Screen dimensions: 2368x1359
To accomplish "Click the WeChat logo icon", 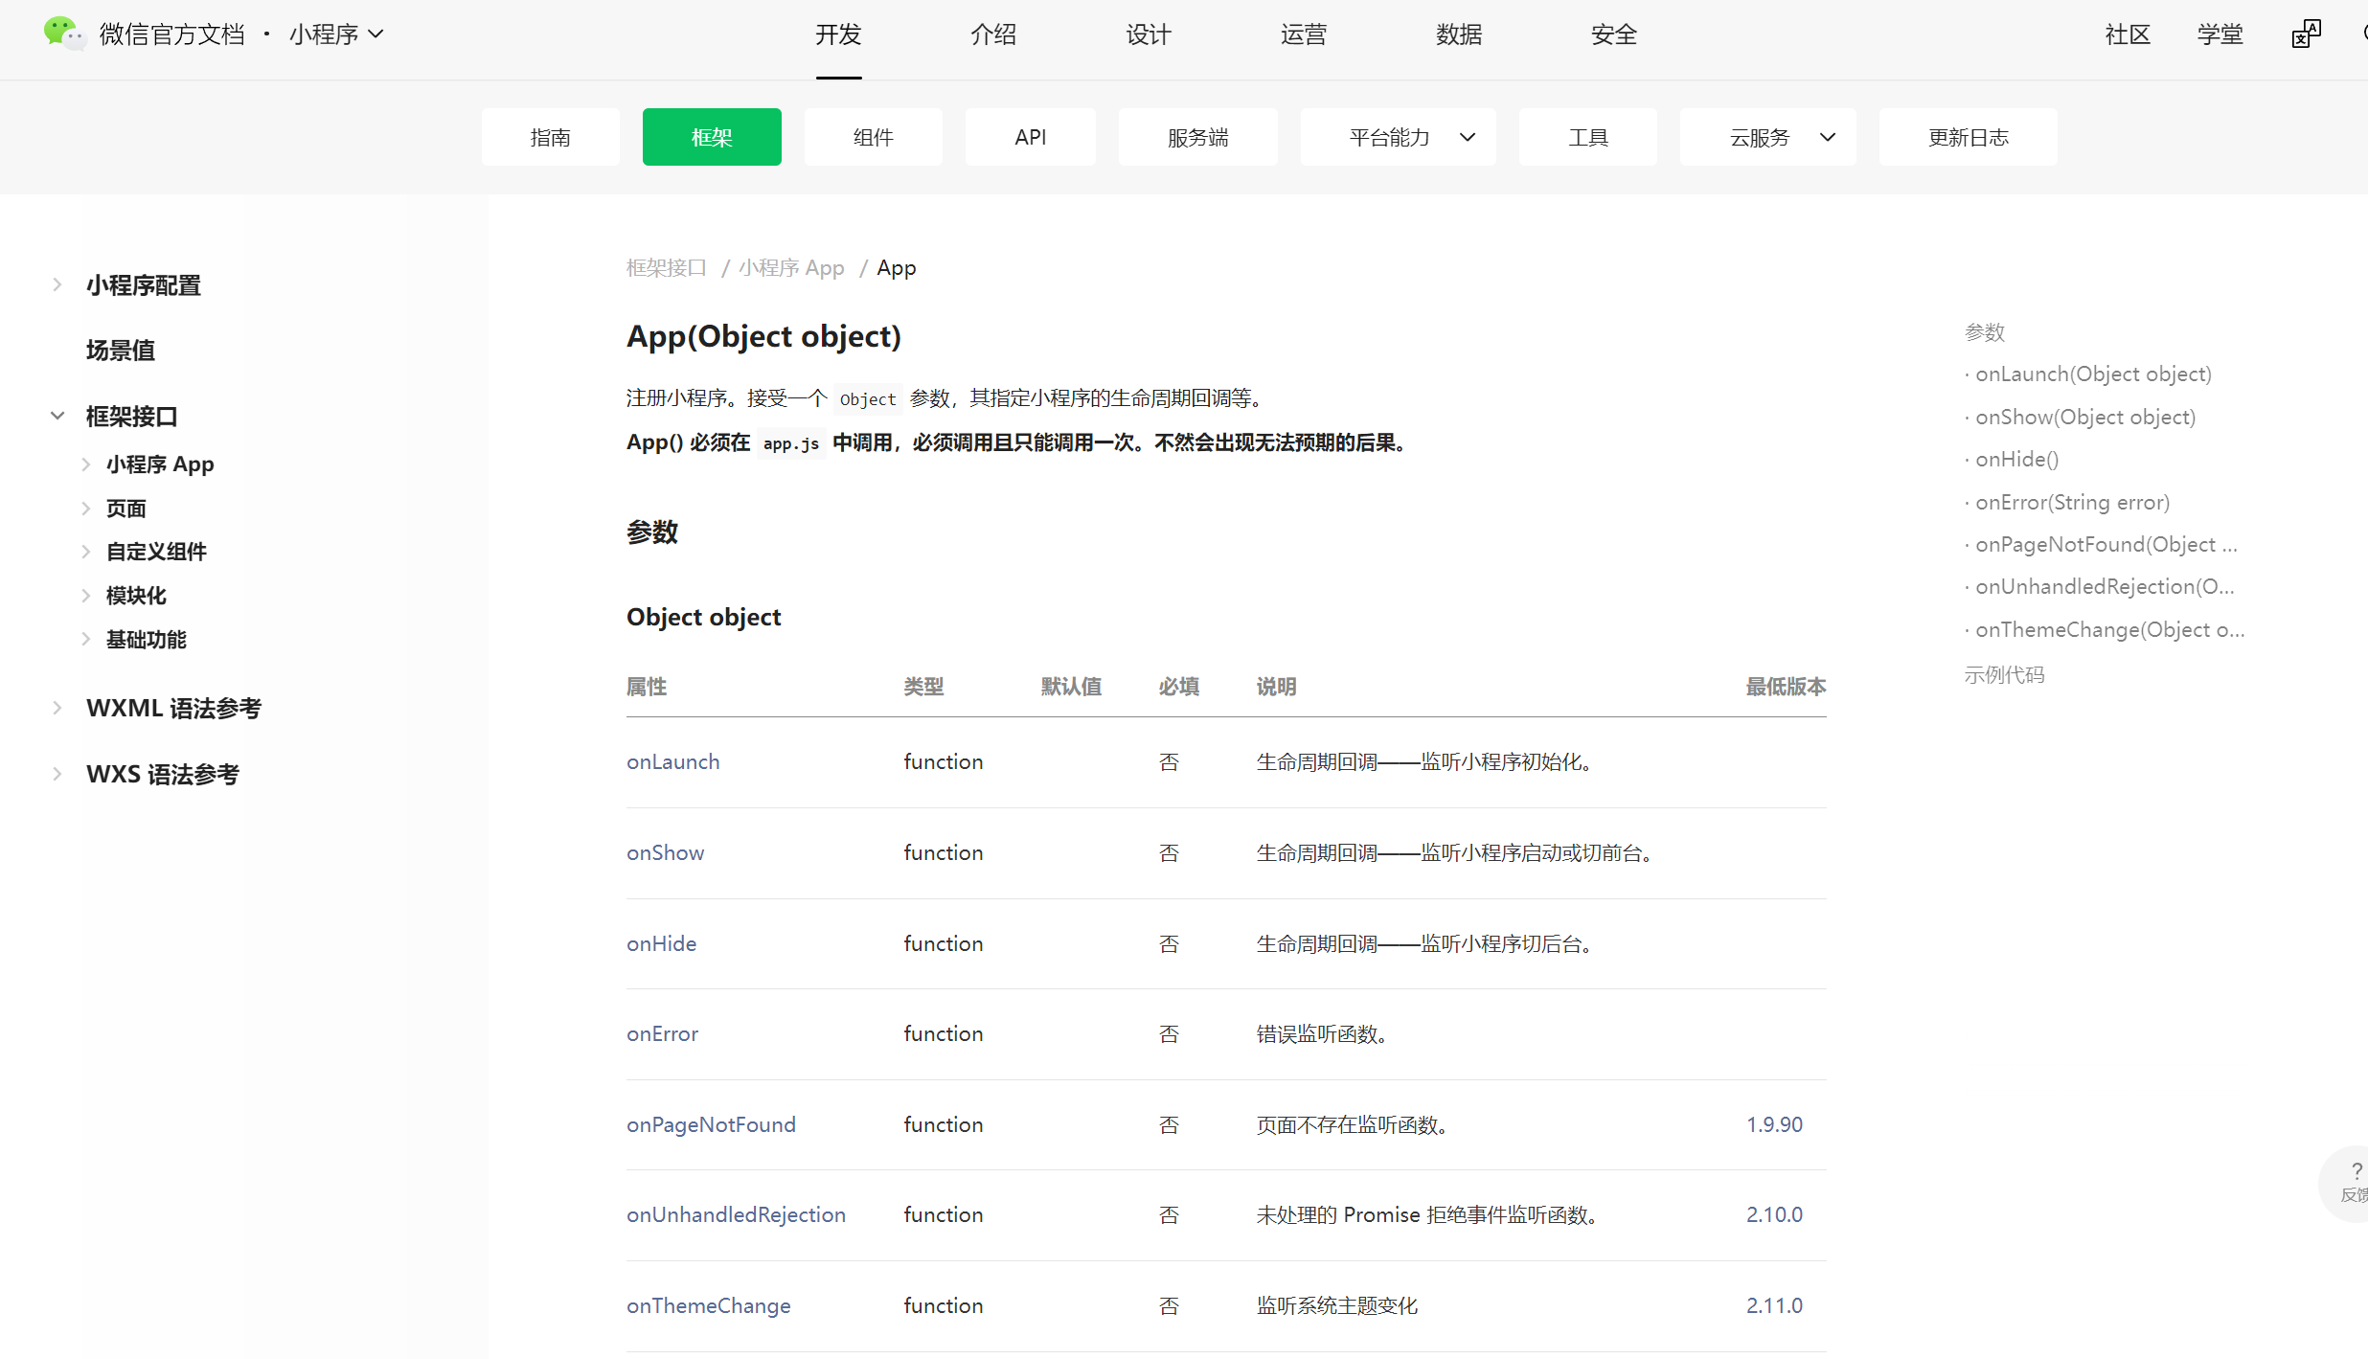I will [x=63, y=34].
